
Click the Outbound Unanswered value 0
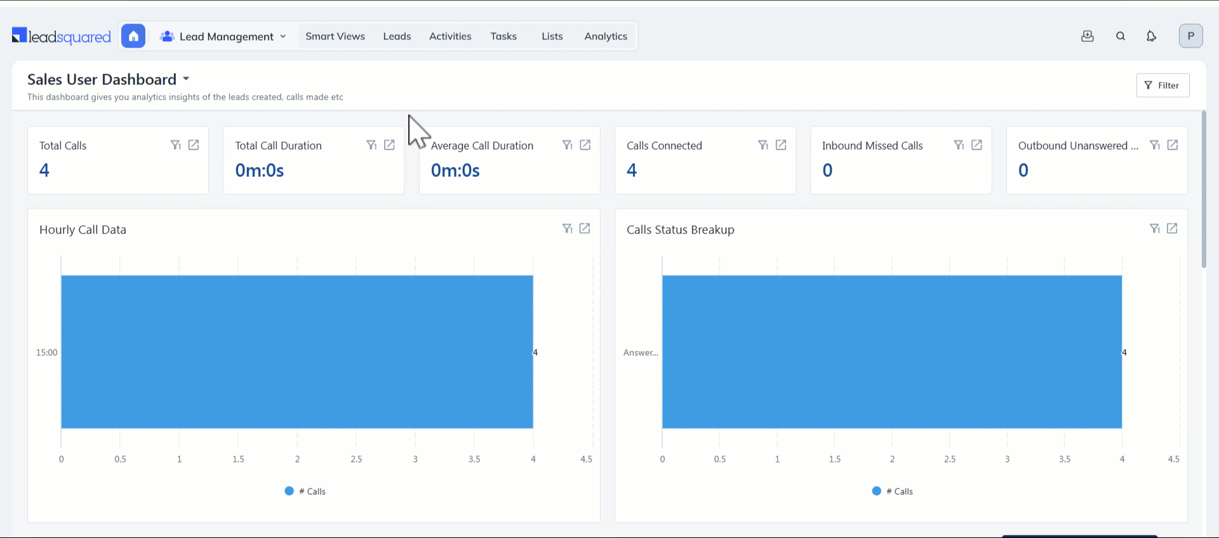click(x=1023, y=170)
